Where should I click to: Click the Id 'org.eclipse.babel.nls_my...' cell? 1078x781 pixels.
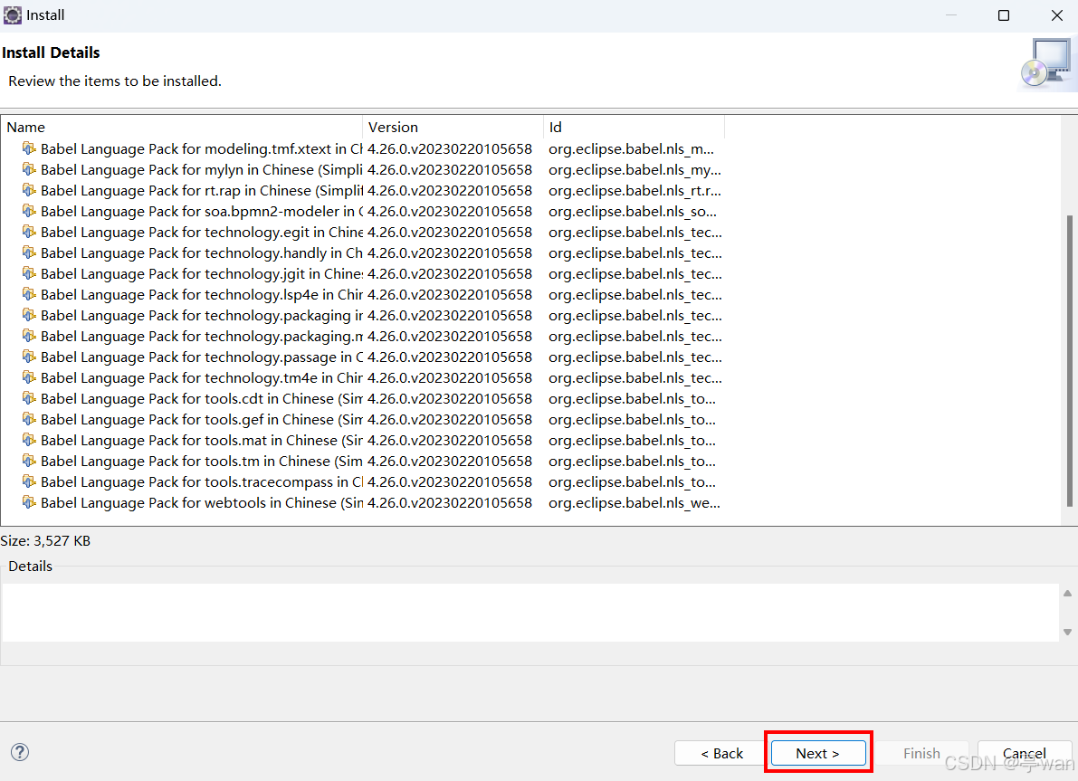click(x=634, y=169)
